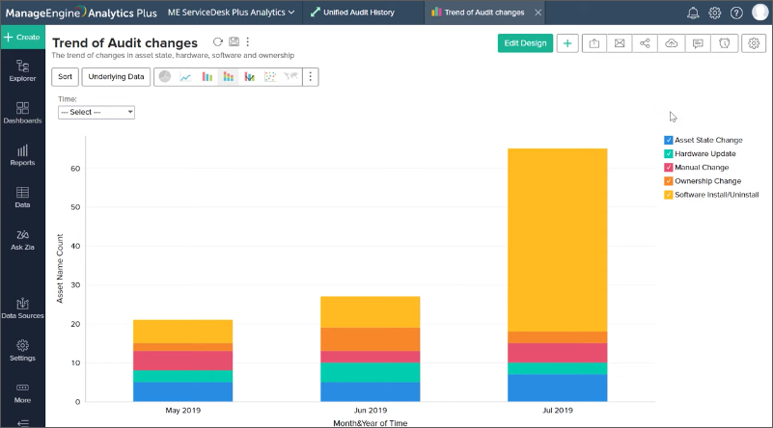
Task: Uncheck Asset State Change legend checkbox
Action: (669, 140)
